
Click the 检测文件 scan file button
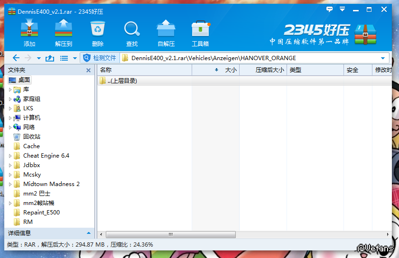pos(99,58)
